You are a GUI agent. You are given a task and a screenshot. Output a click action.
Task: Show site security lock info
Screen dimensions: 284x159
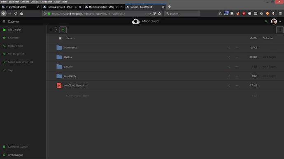(49, 14)
